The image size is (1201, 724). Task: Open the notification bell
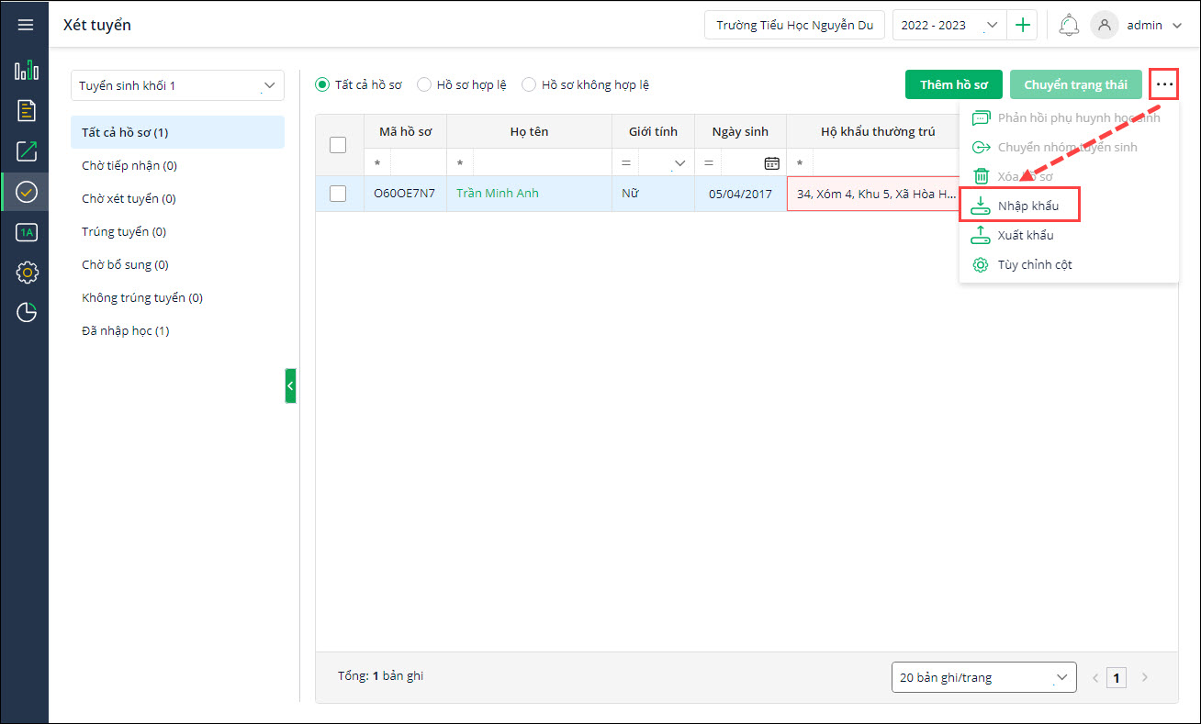point(1069,26)
